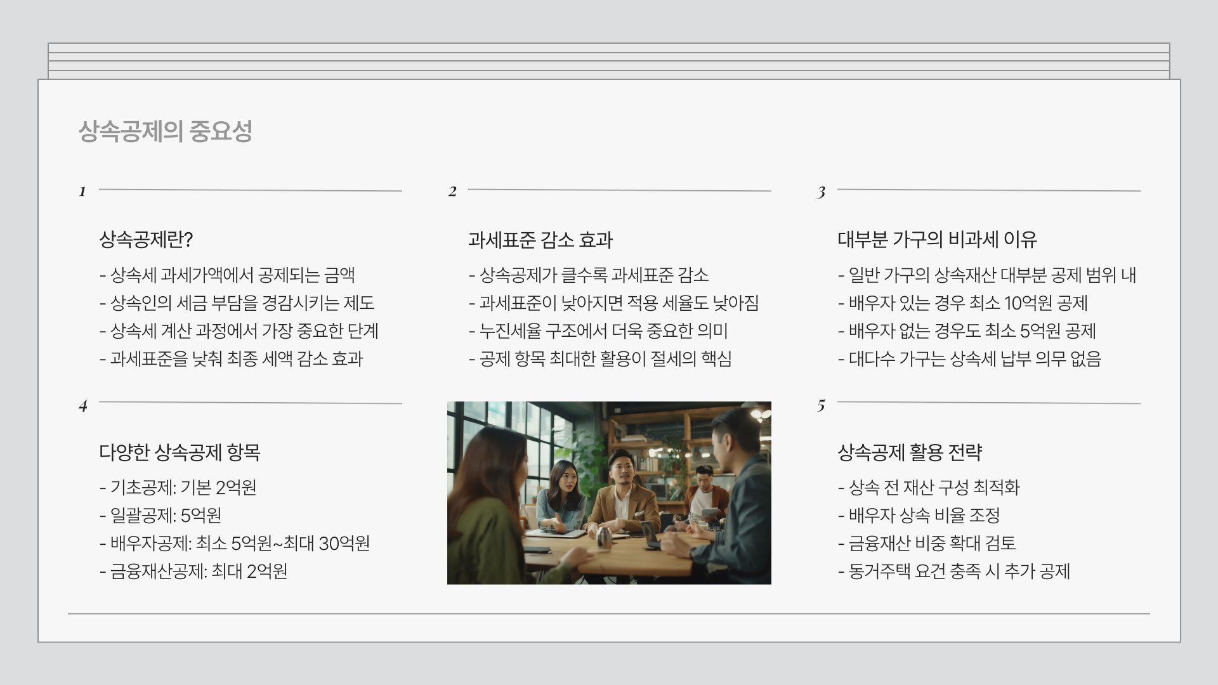Select the meeting photo in the slide
The width and height of the screenshot is (1218, 685).
(609, 493)
